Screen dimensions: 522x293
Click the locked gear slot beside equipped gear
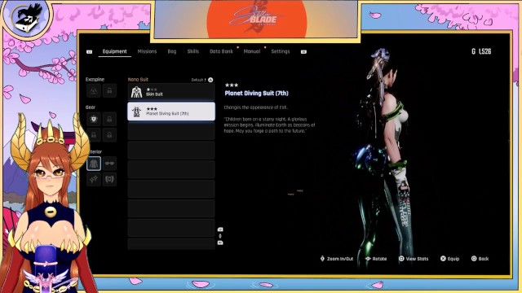click(x=109, y=119)
